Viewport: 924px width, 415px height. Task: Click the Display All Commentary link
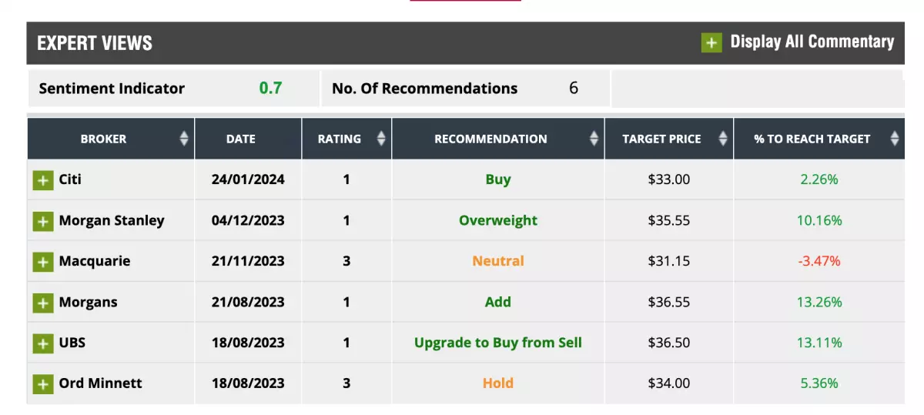812,42
